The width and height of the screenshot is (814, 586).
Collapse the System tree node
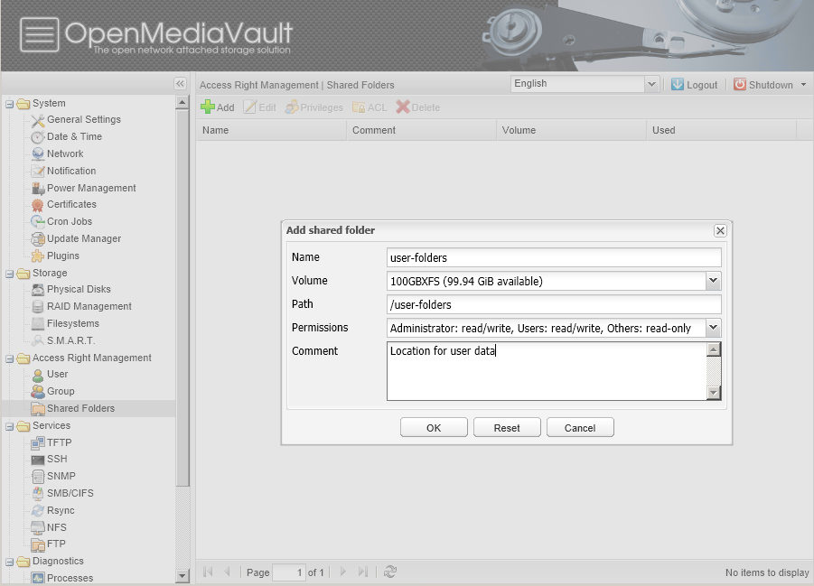click(9, 104)
